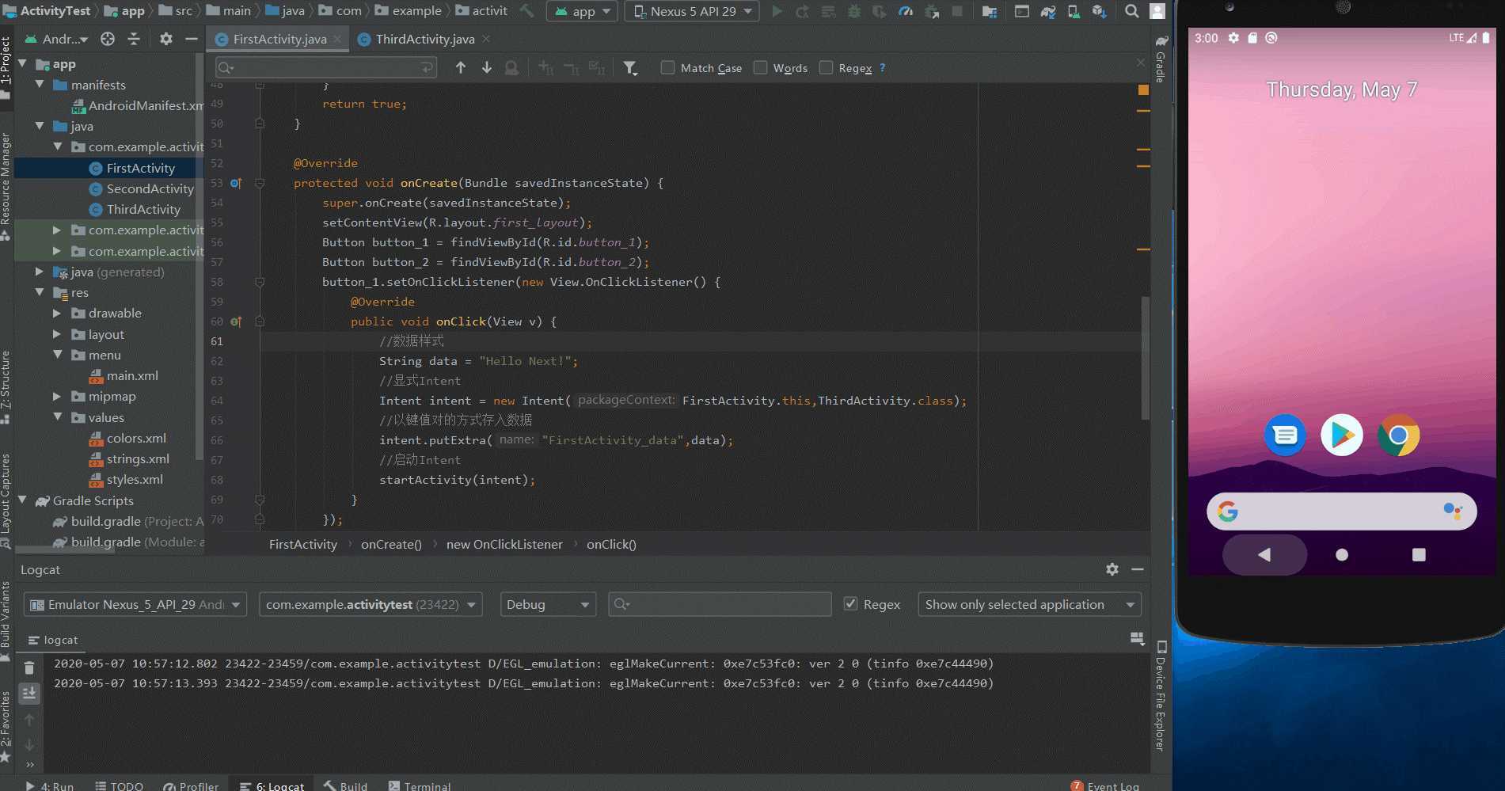Clear logcat with the trash icon
The image size is (1505, 791).
(x=29, y=667)
